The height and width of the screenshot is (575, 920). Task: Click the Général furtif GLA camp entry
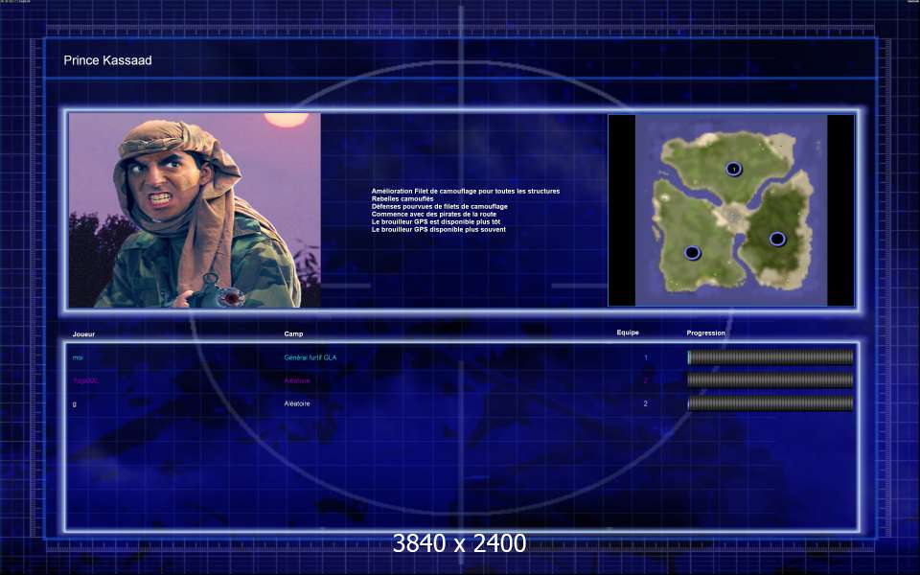click(310, 357)
